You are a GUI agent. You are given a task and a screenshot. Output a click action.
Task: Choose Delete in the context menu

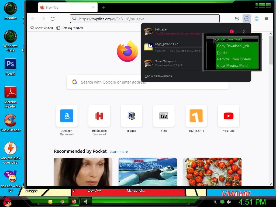(x=222, y=53)
